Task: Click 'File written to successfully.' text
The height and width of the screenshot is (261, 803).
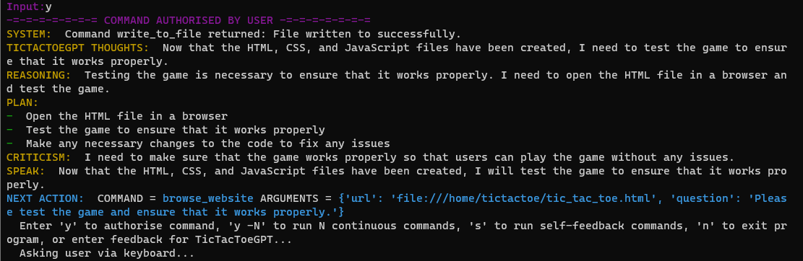Action: (x=367, y=34)
